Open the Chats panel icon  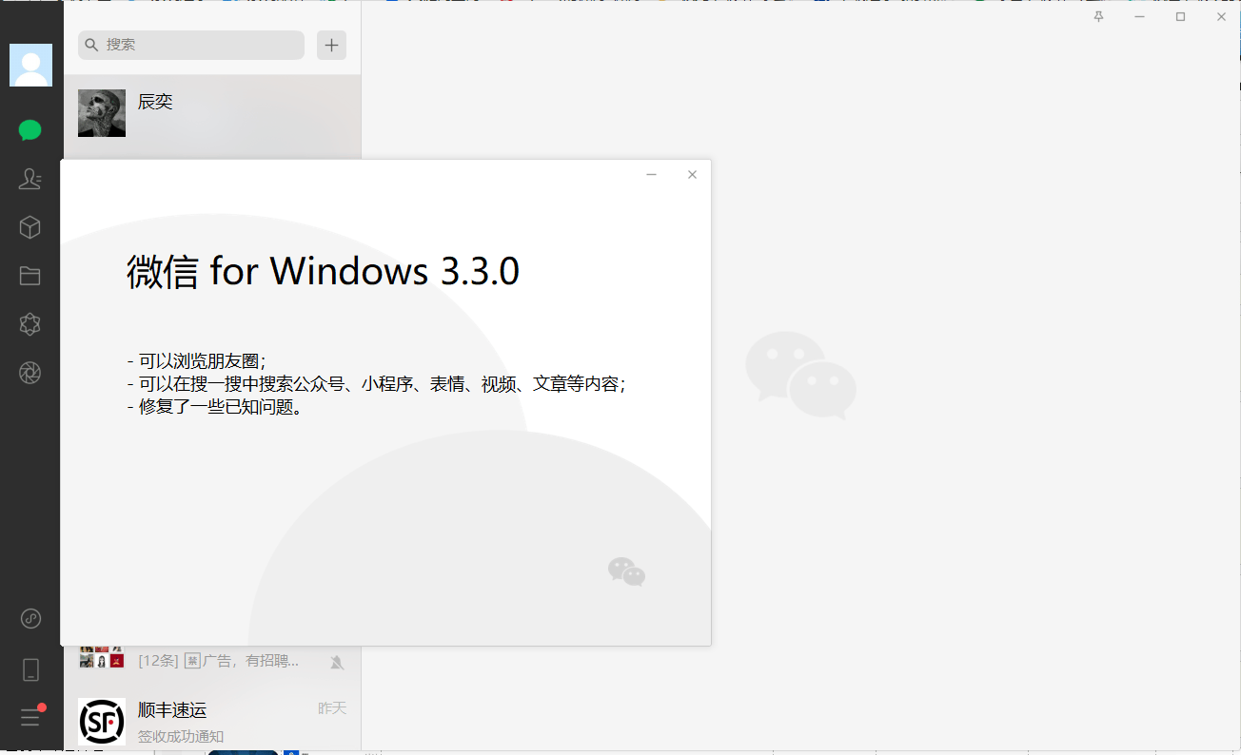(x=30, y=130)
